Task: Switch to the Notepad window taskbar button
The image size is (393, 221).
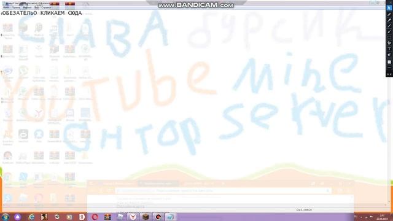Action: [x=171, y=217]
